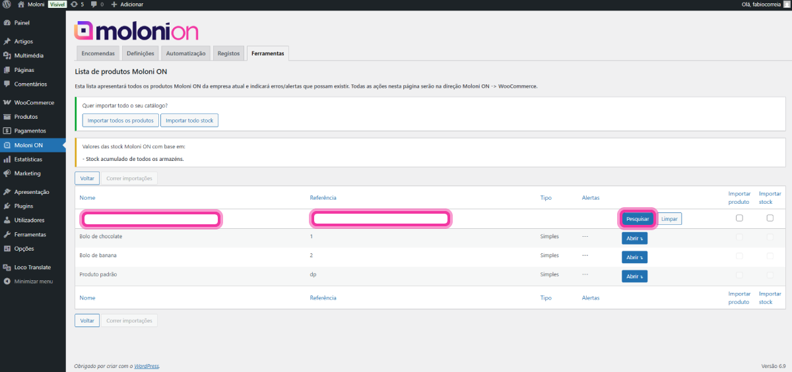Click into the Nome search field
792x372 pixels.
click(x=150, y=219)
